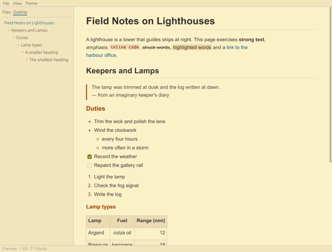The image size is (332, 252).
Task: Jump to Field Notes on Lighthouses in outline
Action: click(29, 23)
